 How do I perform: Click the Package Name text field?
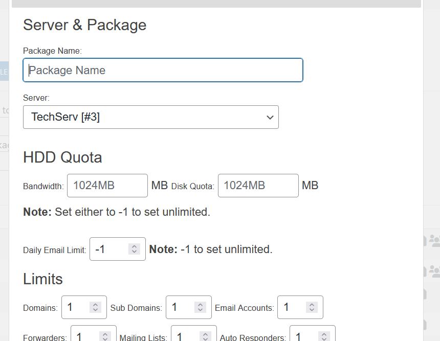pyautogui.click(x=163, y=71)
